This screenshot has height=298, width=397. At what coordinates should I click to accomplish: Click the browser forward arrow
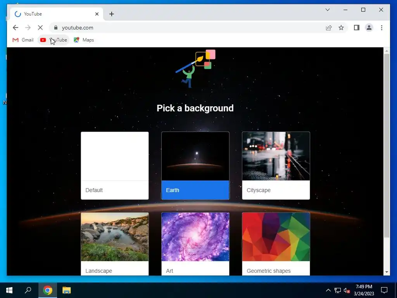tap(28, 28)
